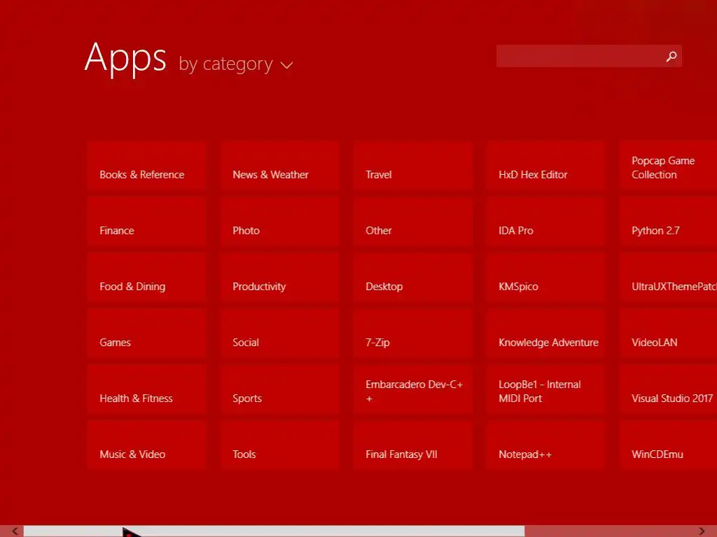The image size is (717, 537).
Task: Go to the Other category
Action: [x=412, y=222]
